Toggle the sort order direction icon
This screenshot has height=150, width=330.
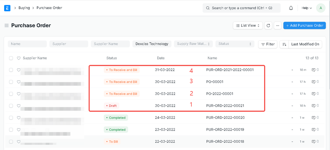(x=284, y=44)
